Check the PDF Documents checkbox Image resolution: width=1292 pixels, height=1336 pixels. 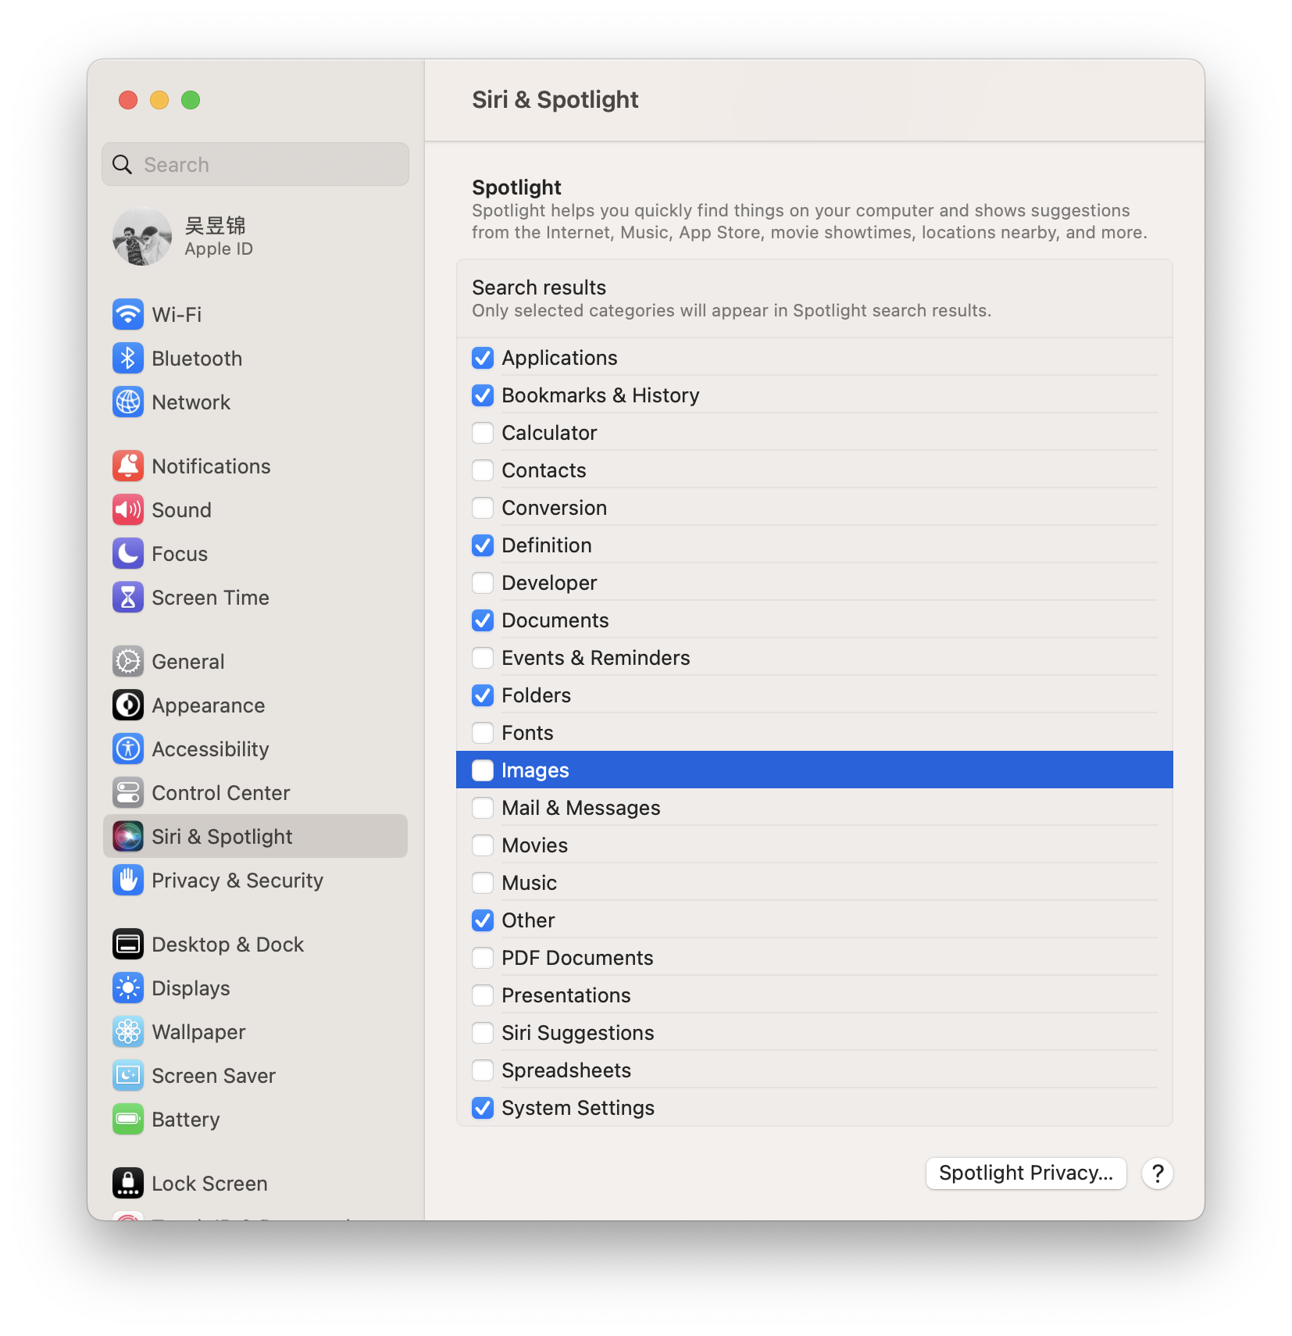click(x=483, y=958)
